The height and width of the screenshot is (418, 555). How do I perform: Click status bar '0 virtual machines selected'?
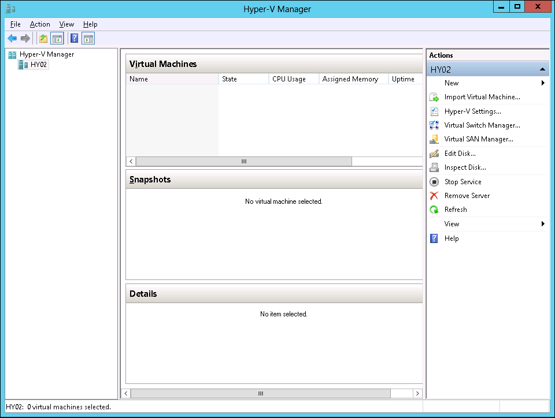click(x=69, y=407)
